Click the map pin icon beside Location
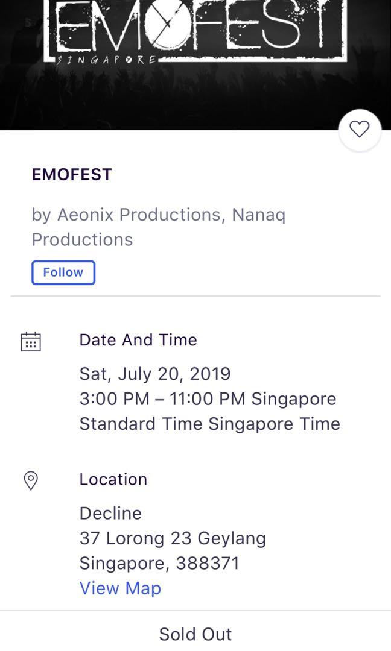Viewport: 391px width, 651px height. coord(30,480)
